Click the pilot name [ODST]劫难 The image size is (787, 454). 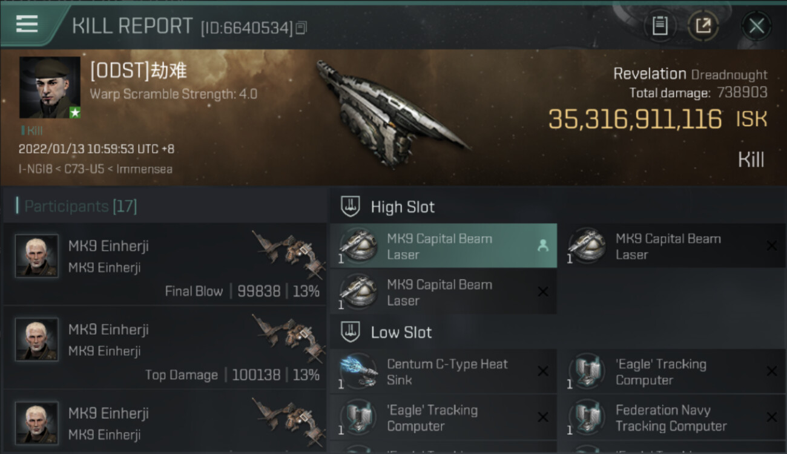[x=139, y=71]
